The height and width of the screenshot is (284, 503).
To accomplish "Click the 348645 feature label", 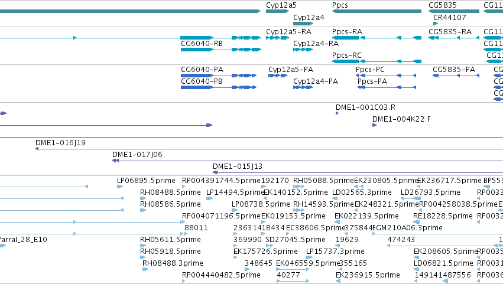I will click(x=258, y=264).
